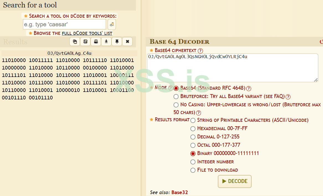323x196 pixels.
Task: Choose Decimal 0-127-255 results format
Action: [x=193, y=137]
